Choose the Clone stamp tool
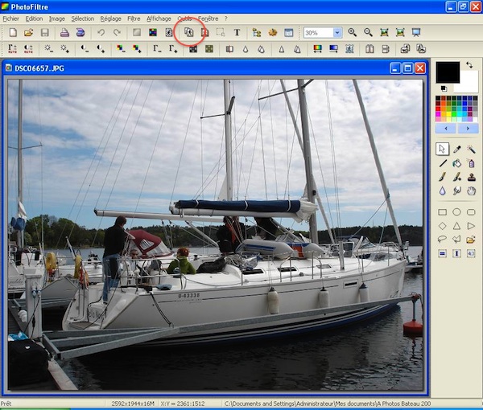 471,177
